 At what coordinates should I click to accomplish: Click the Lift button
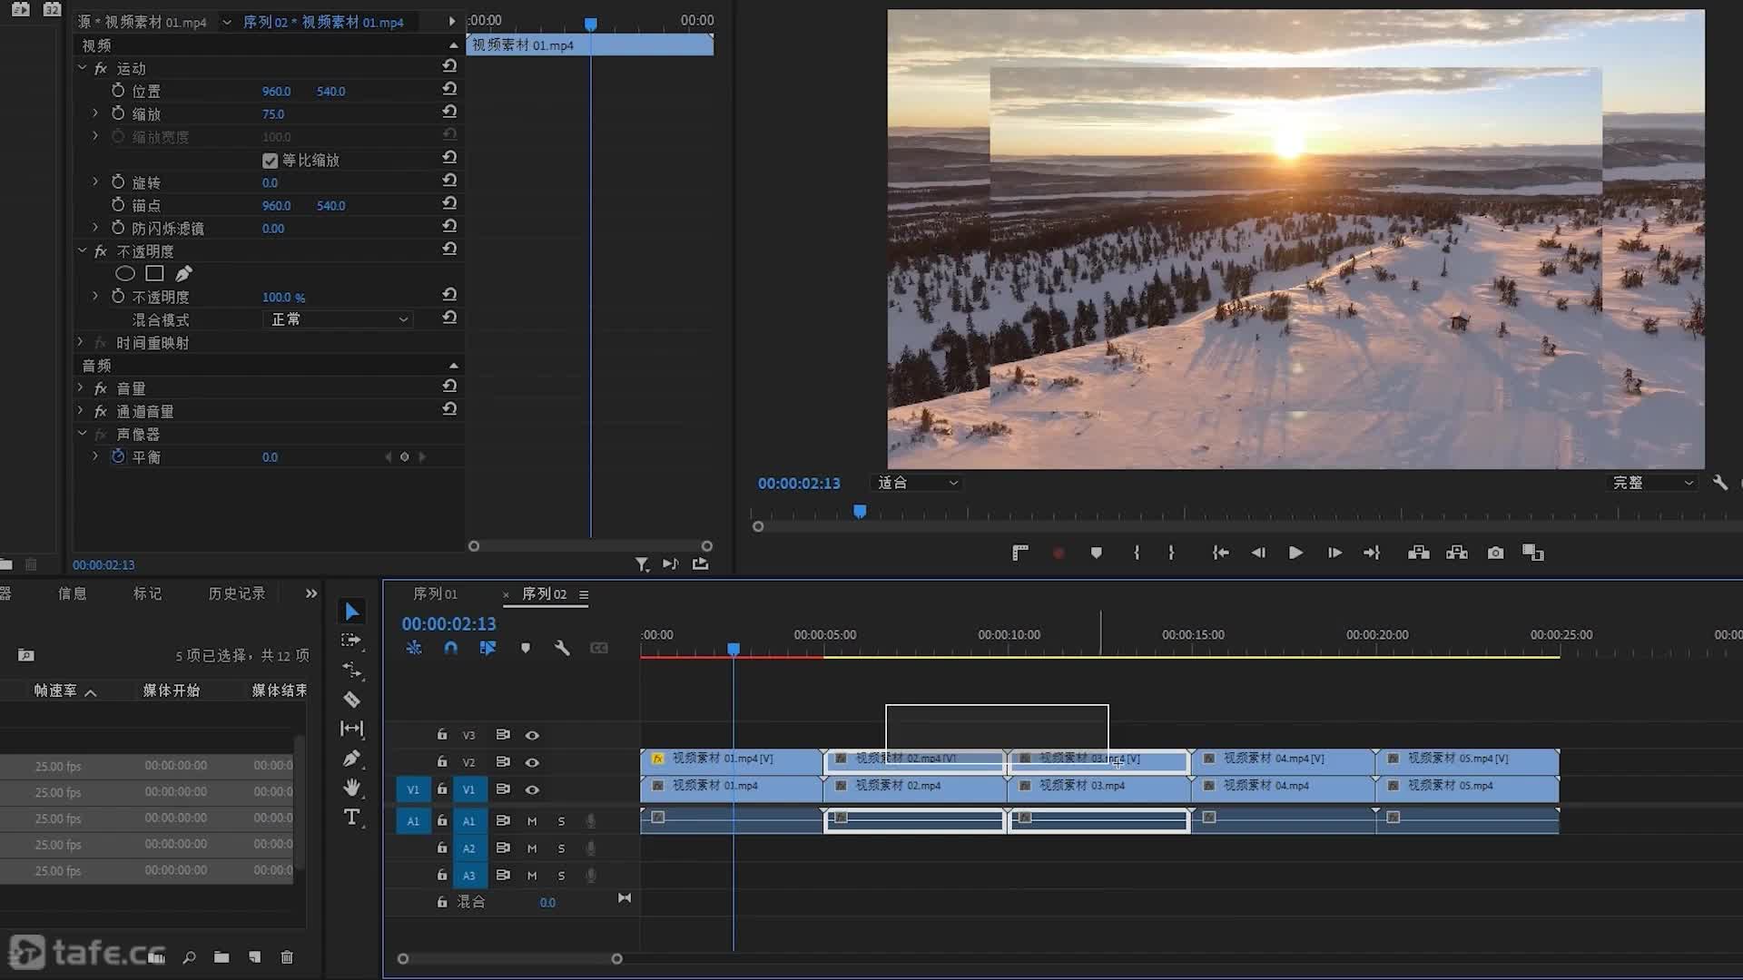coord(1419,553)
